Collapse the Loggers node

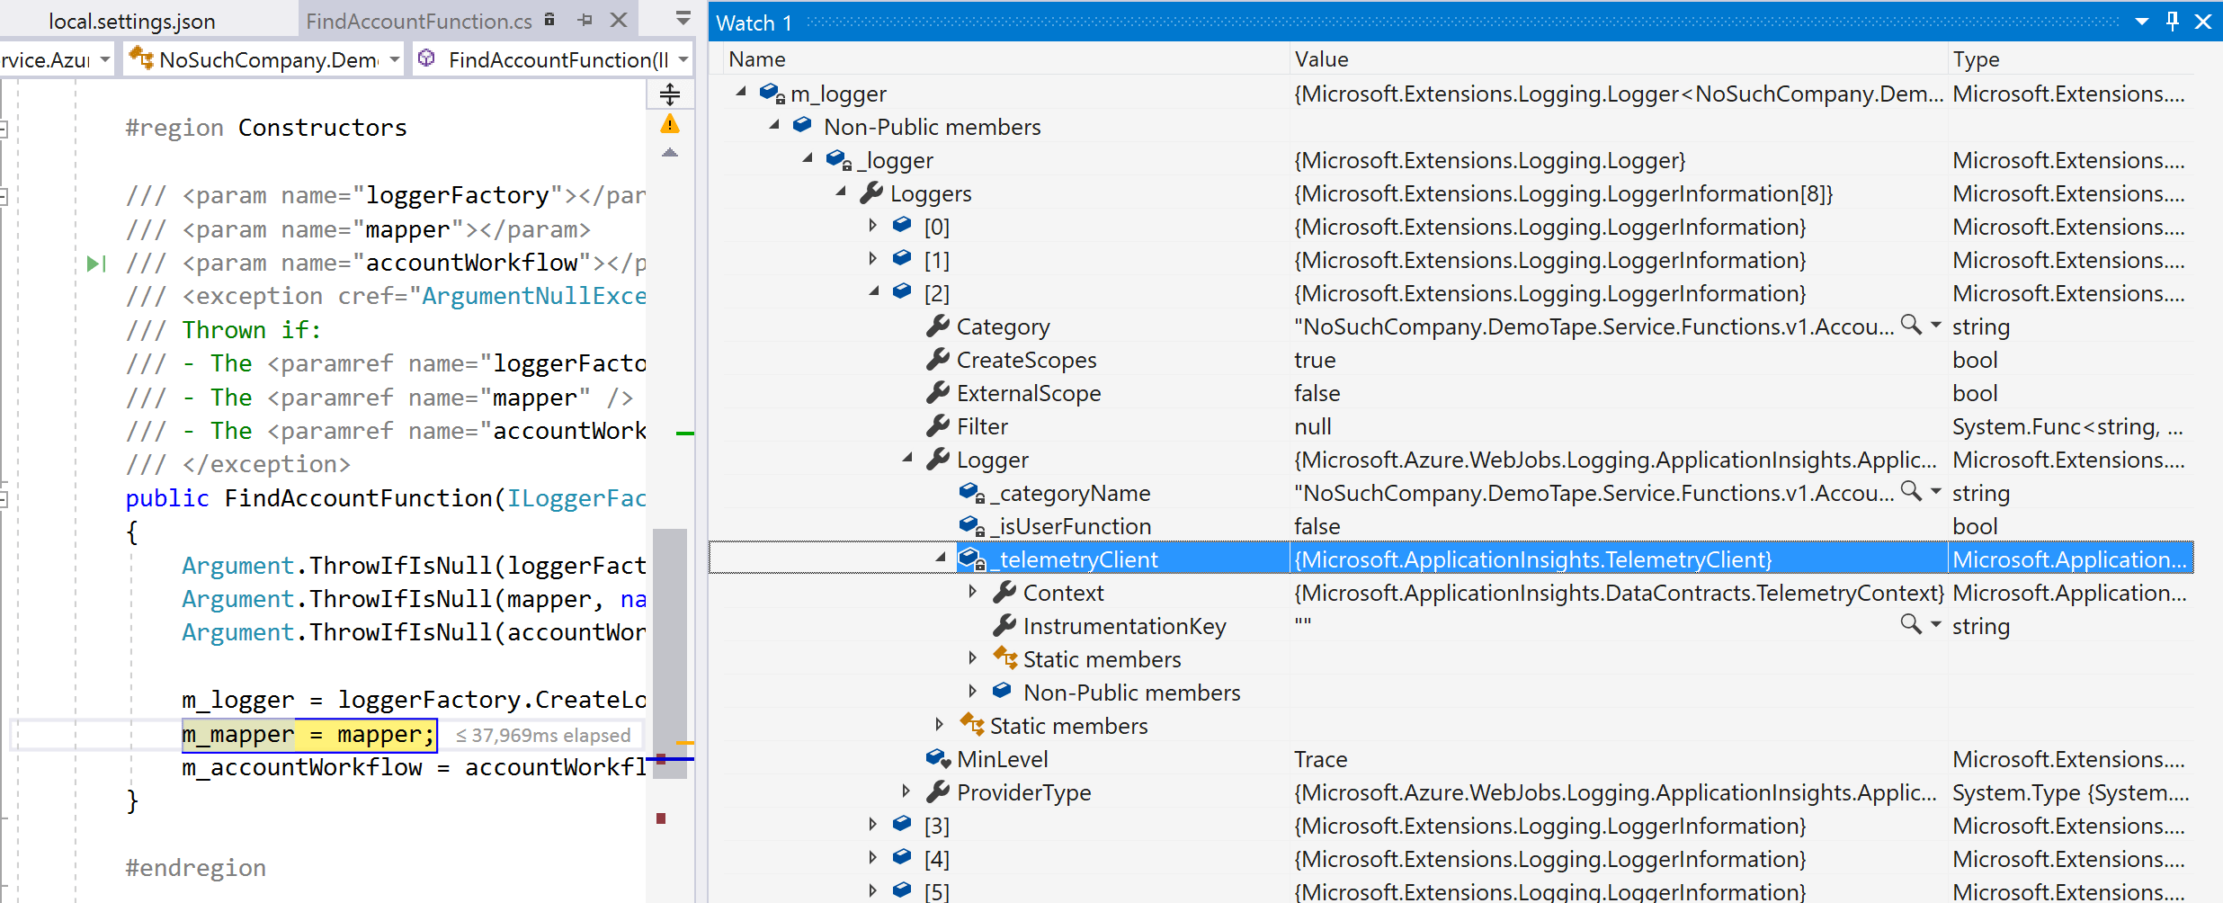tap(841, 192)
